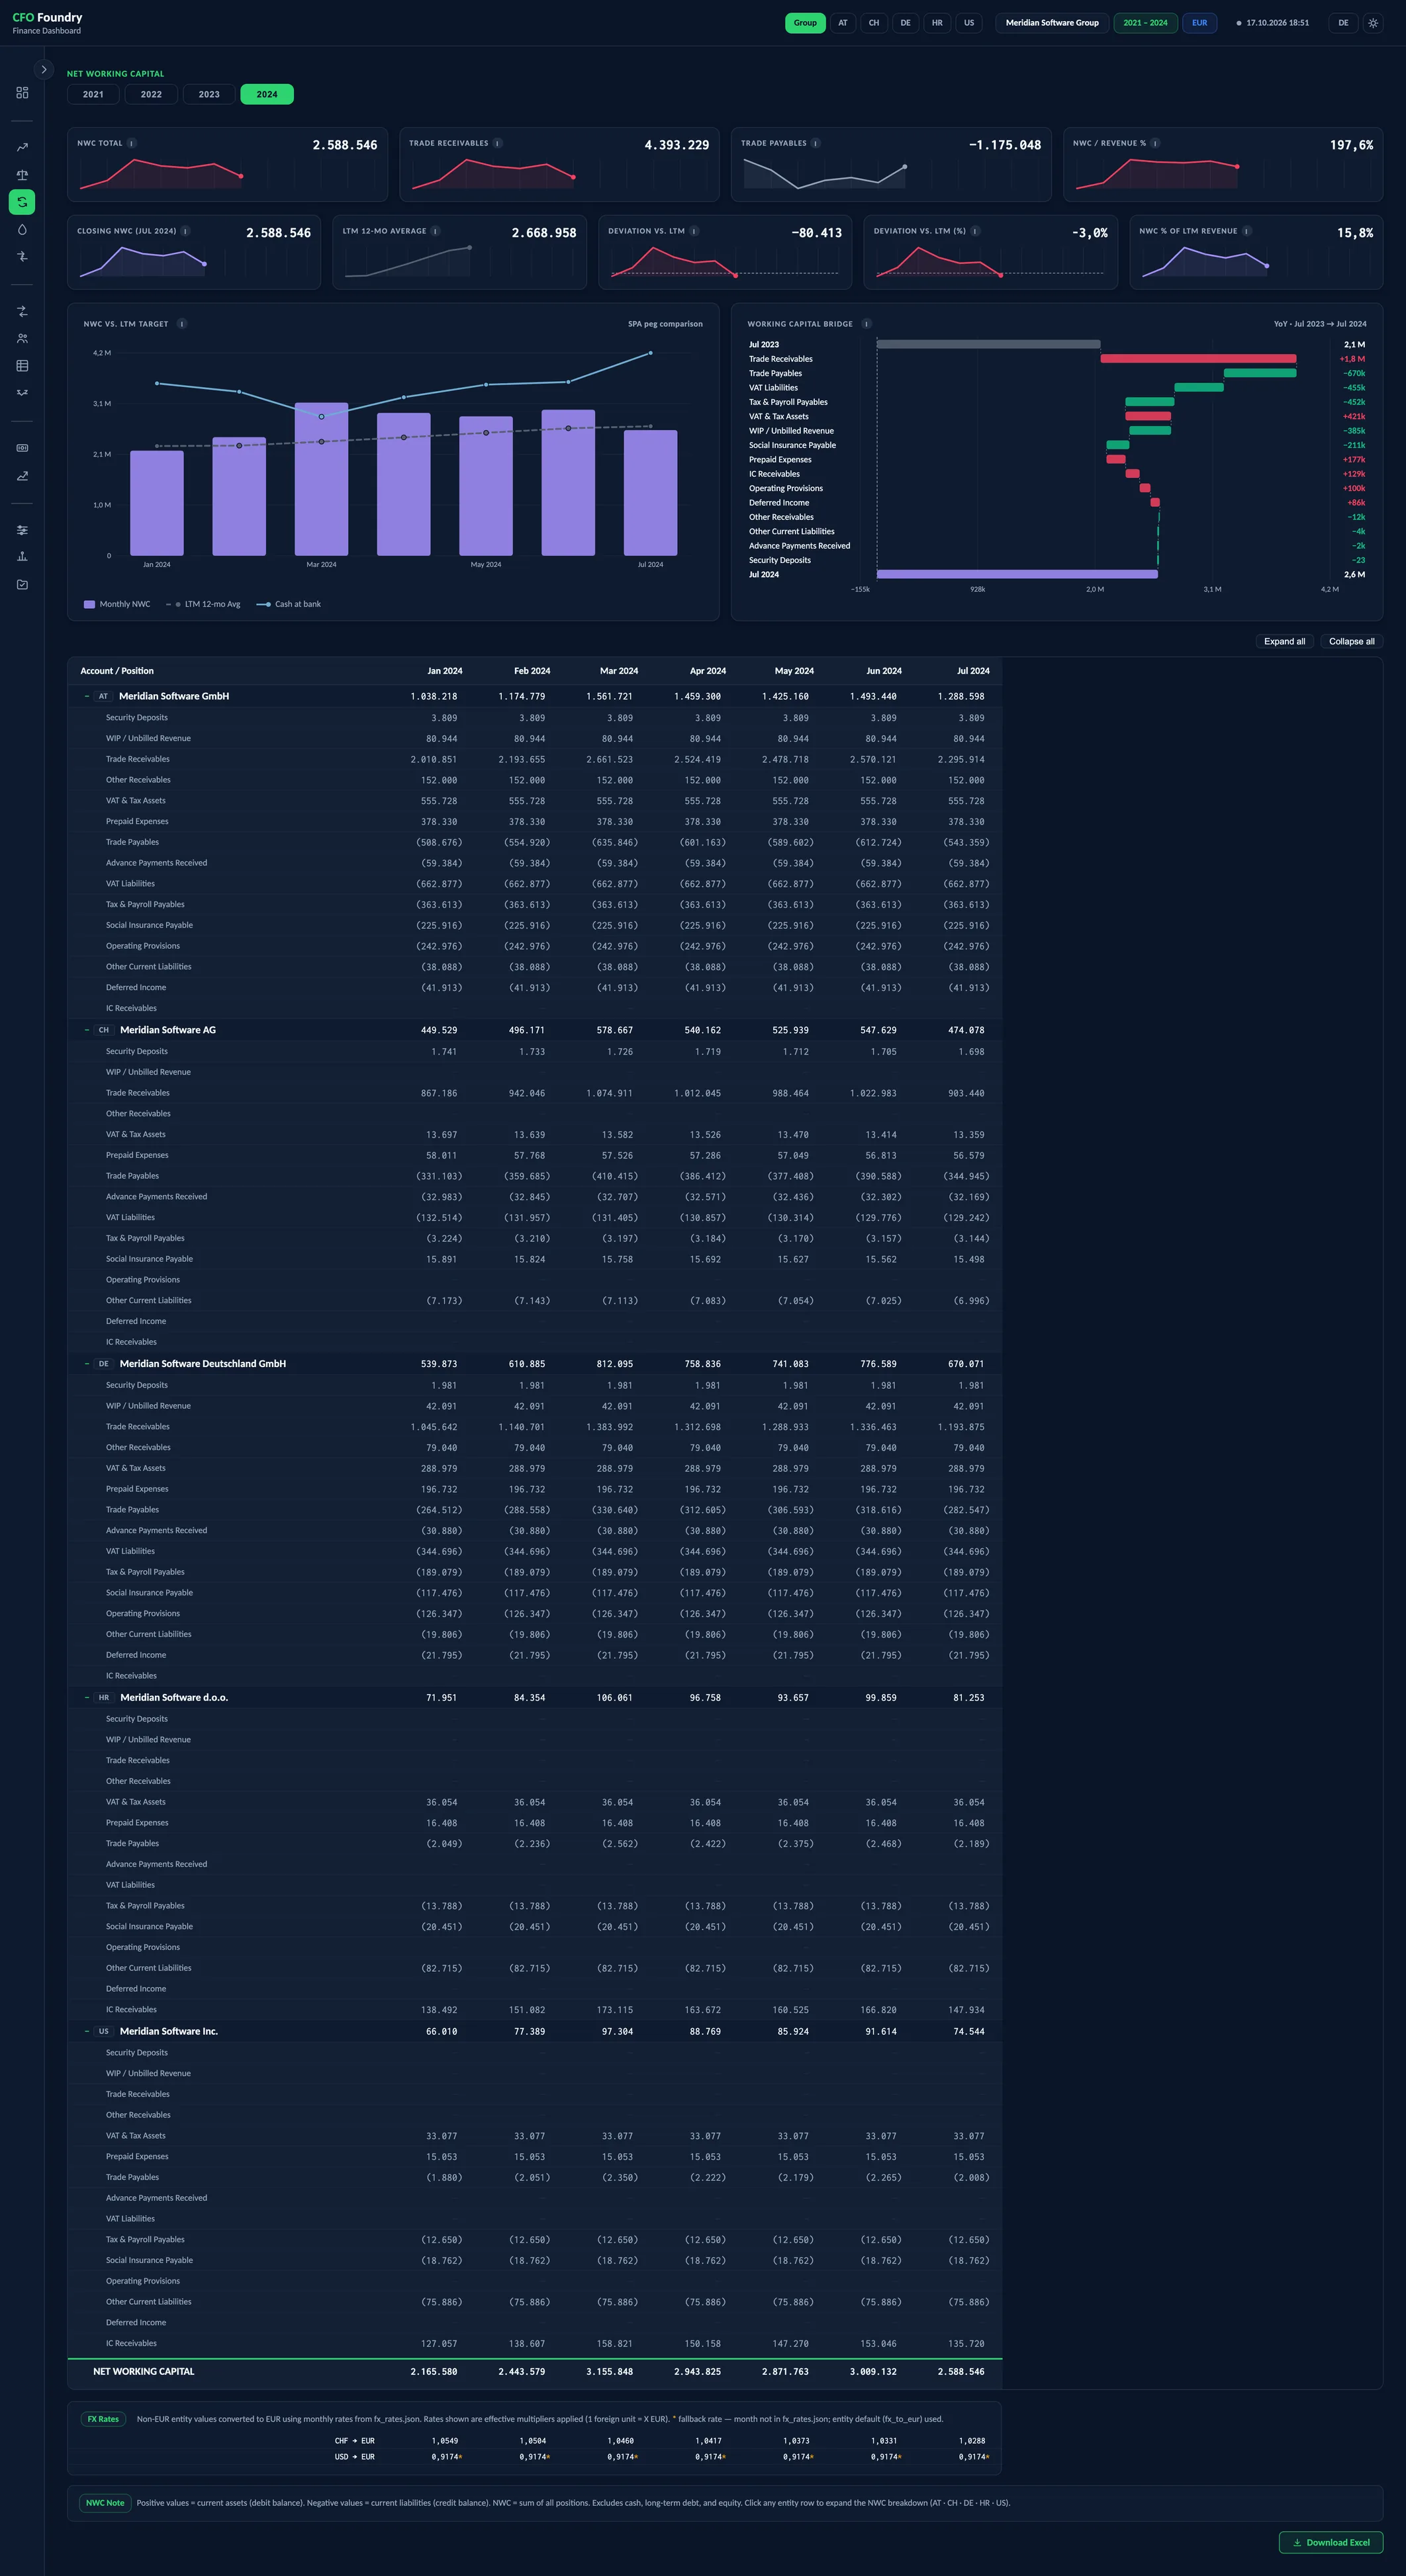Select the HR entity filter pill
The height and width of the screenshot is (2576, 1406).
937,23
